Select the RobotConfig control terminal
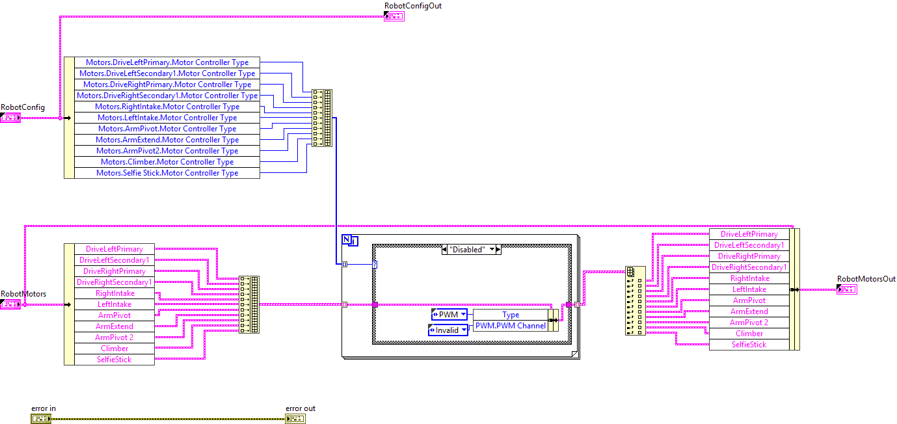 coord(10,118)
